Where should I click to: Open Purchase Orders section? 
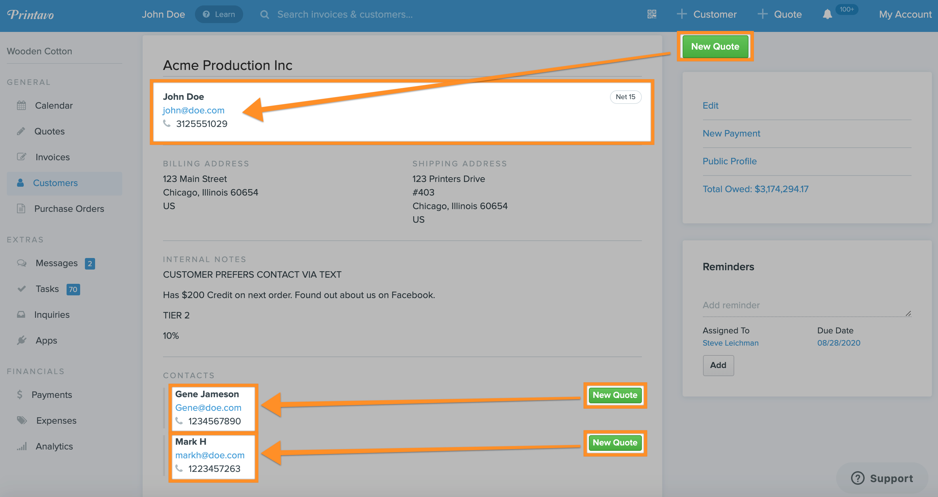click(69, 209)
